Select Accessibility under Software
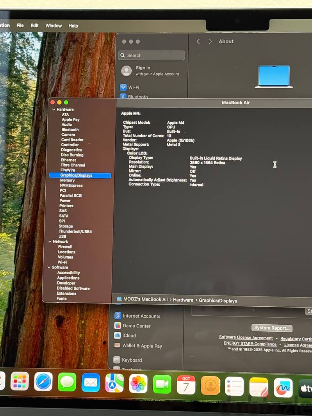This screenshot has width=312, height=416. click(68, 272)
